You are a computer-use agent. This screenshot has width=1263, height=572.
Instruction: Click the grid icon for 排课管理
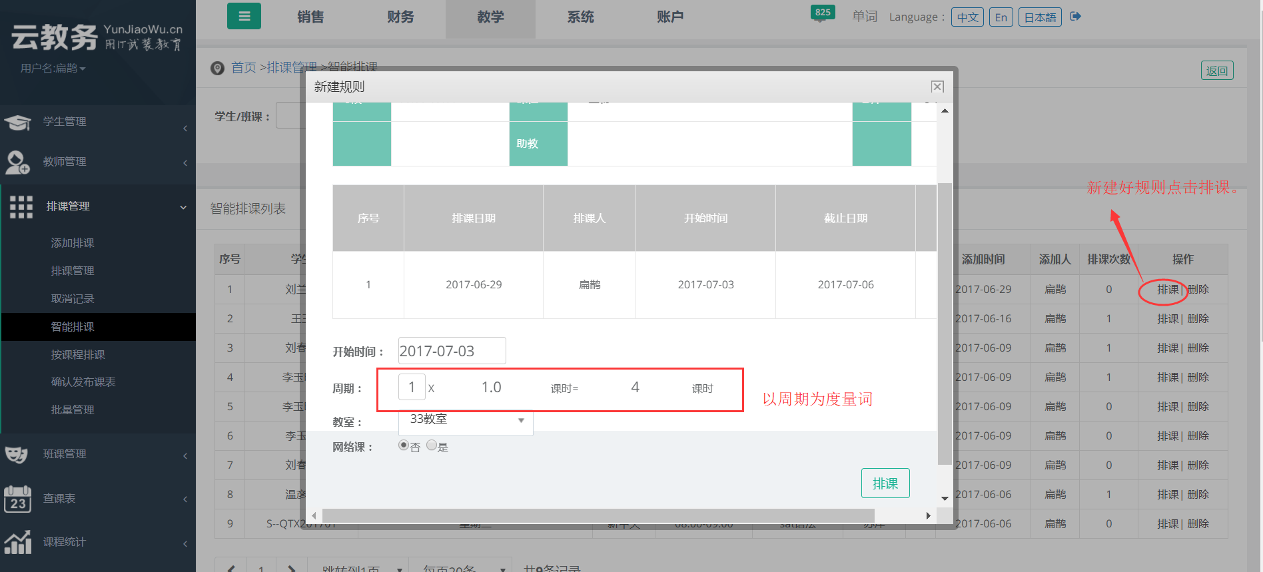point(21,207)
